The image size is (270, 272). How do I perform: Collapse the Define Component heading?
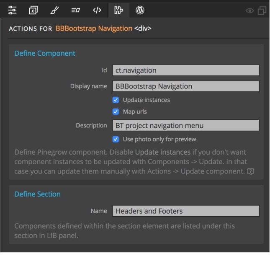[x=45, y=53]
